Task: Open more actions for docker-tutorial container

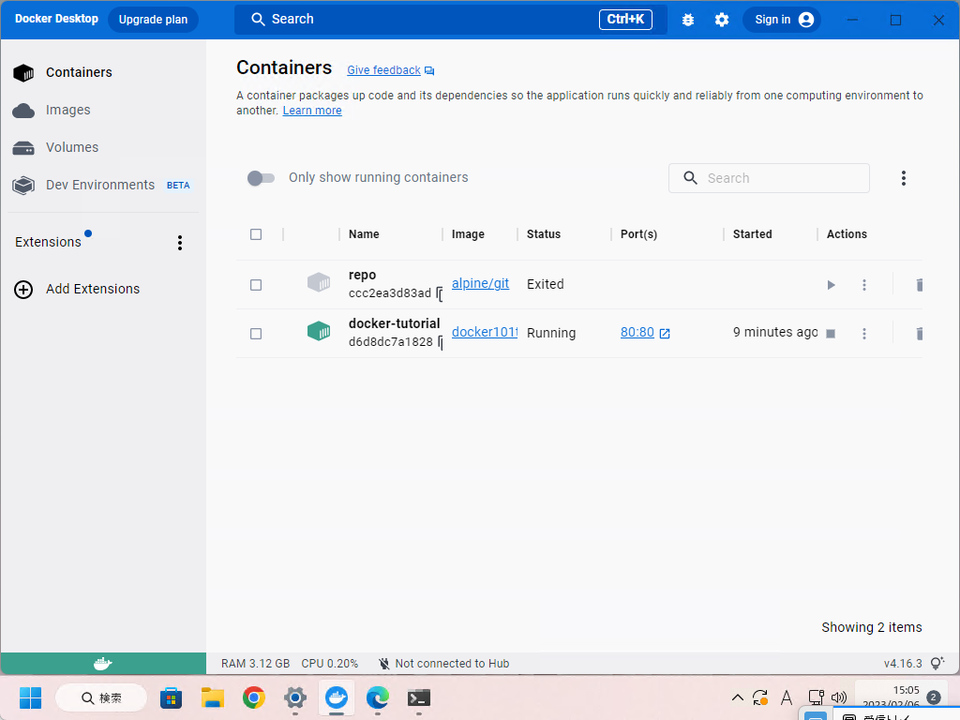Action: (864, 334)
